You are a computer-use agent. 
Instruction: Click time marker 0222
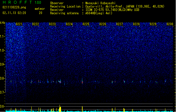coord(36,24)
